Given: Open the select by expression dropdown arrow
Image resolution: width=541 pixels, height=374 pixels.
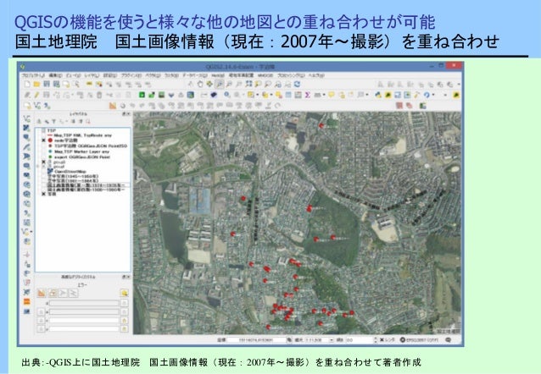Looking at the screenshot, I should click(271, 95).
